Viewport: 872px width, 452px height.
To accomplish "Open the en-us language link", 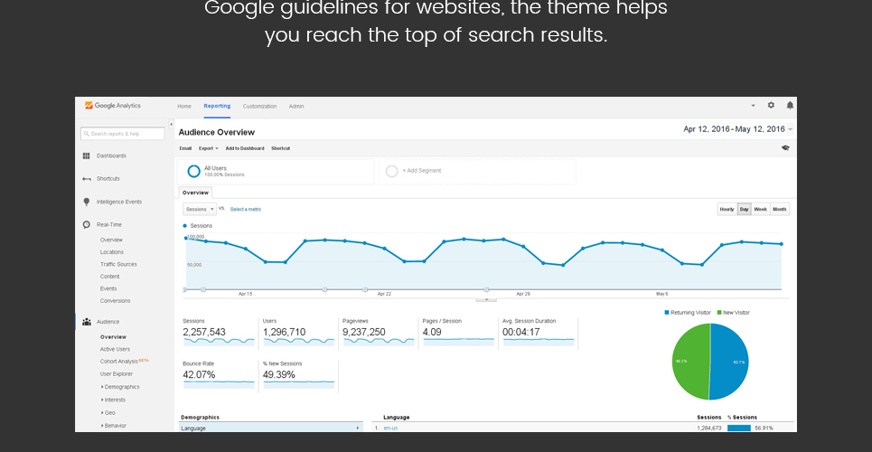I will 391,428.
